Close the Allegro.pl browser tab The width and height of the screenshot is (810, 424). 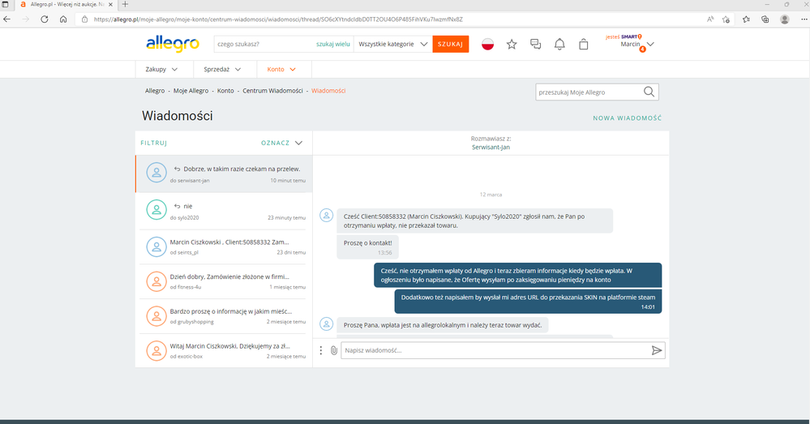pyautogui.click(x=110, y=5)
